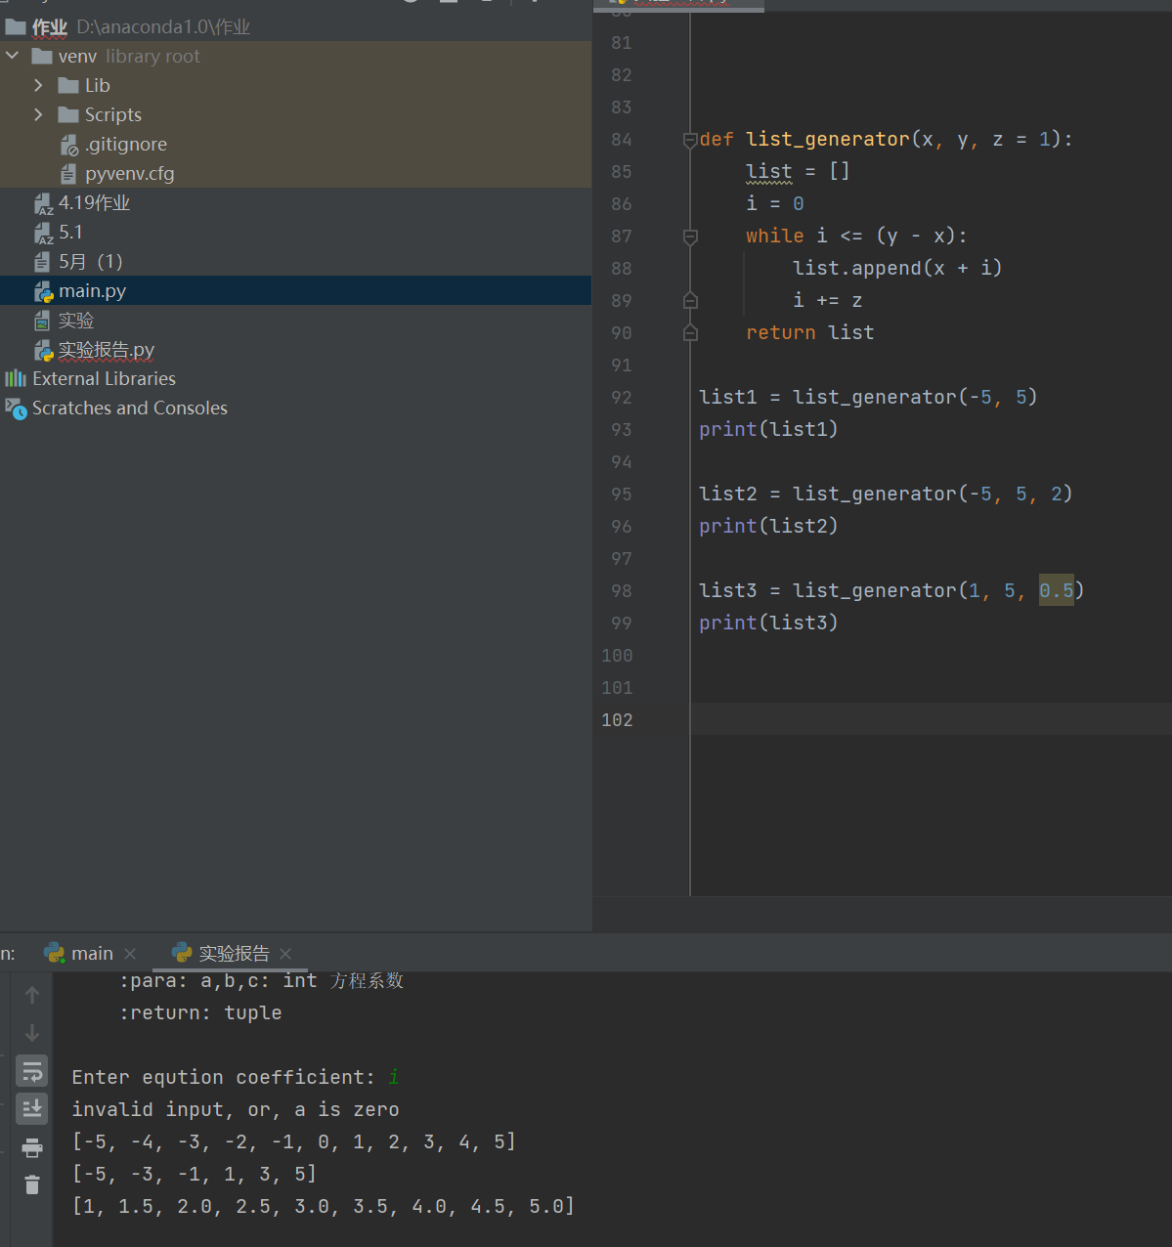Click line number 98 in gutter
This screenshot has height=1247, width=1172.
(622, 591)
